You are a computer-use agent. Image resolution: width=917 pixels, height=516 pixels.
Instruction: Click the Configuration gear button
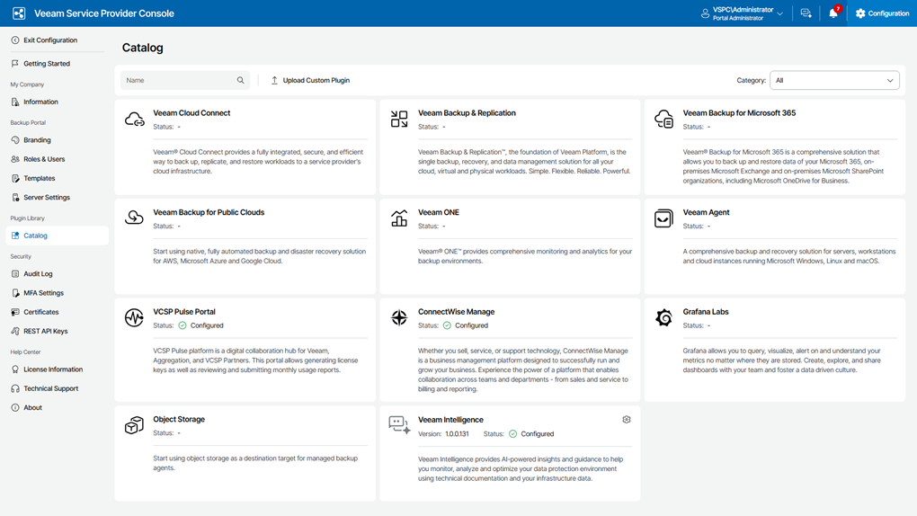pos(882,13)
